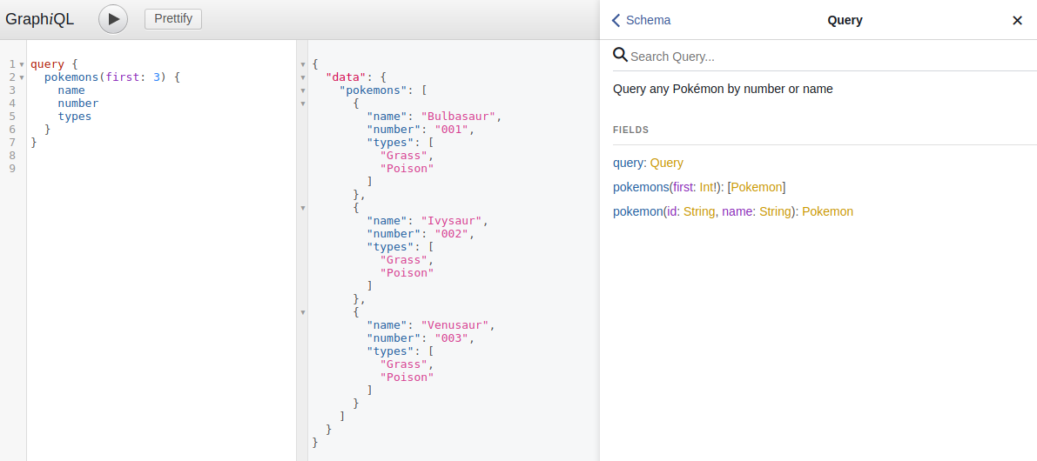
Task: Click the "002" number value
Action: pos(452,234)
